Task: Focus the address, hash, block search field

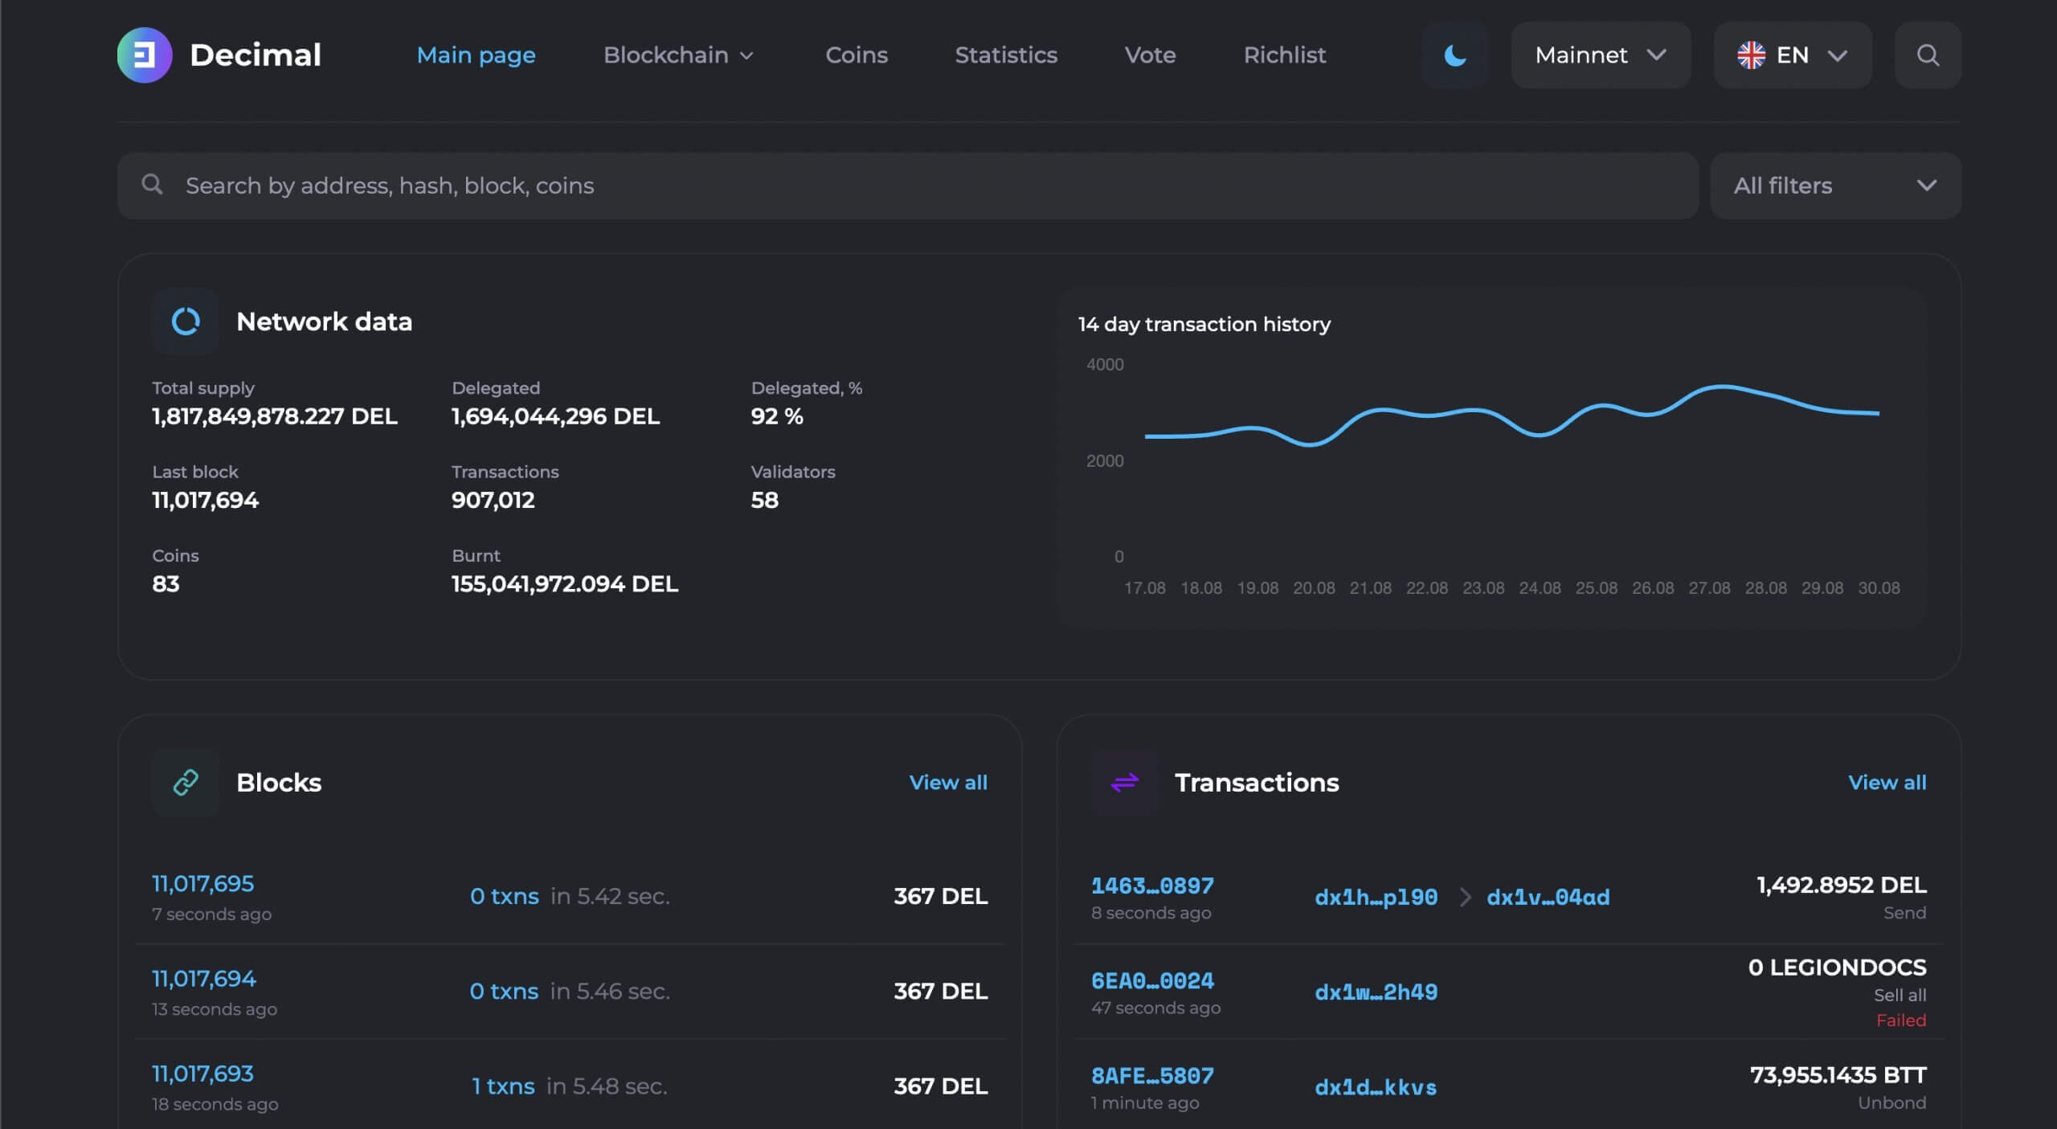Action: click(x=908, y=186)
